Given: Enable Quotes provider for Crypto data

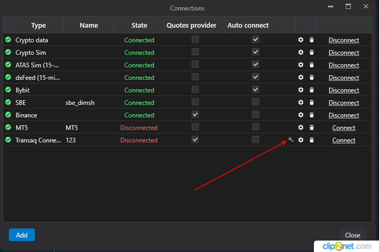Looking at the screenshot, I should 195,39.
